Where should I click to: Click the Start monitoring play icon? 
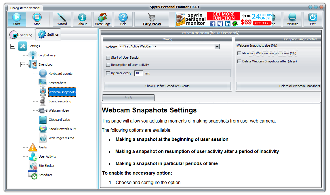(17, 17)
